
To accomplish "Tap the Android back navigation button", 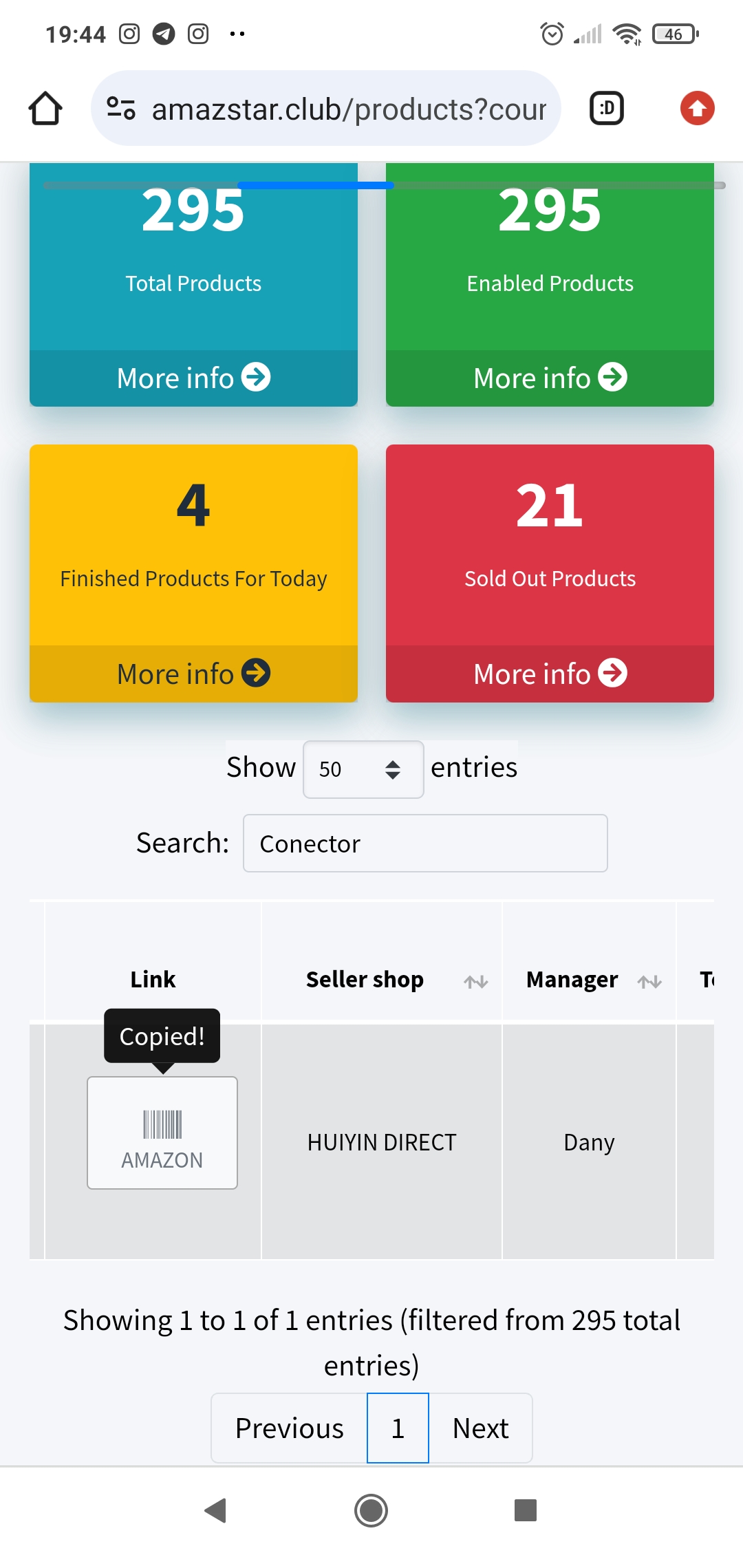I will pyautogui.click(x=216, y=1510).
